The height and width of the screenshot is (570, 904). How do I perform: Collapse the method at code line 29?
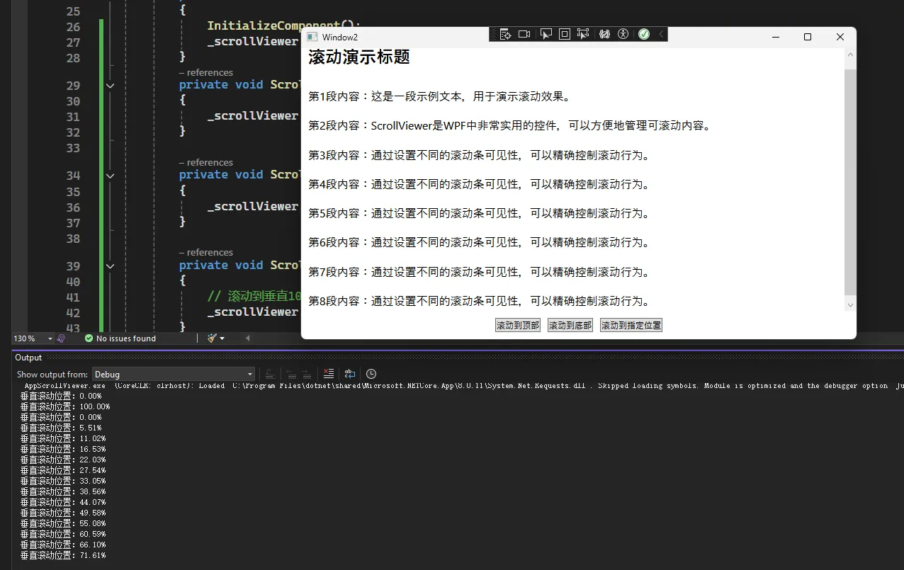(110, 85)
